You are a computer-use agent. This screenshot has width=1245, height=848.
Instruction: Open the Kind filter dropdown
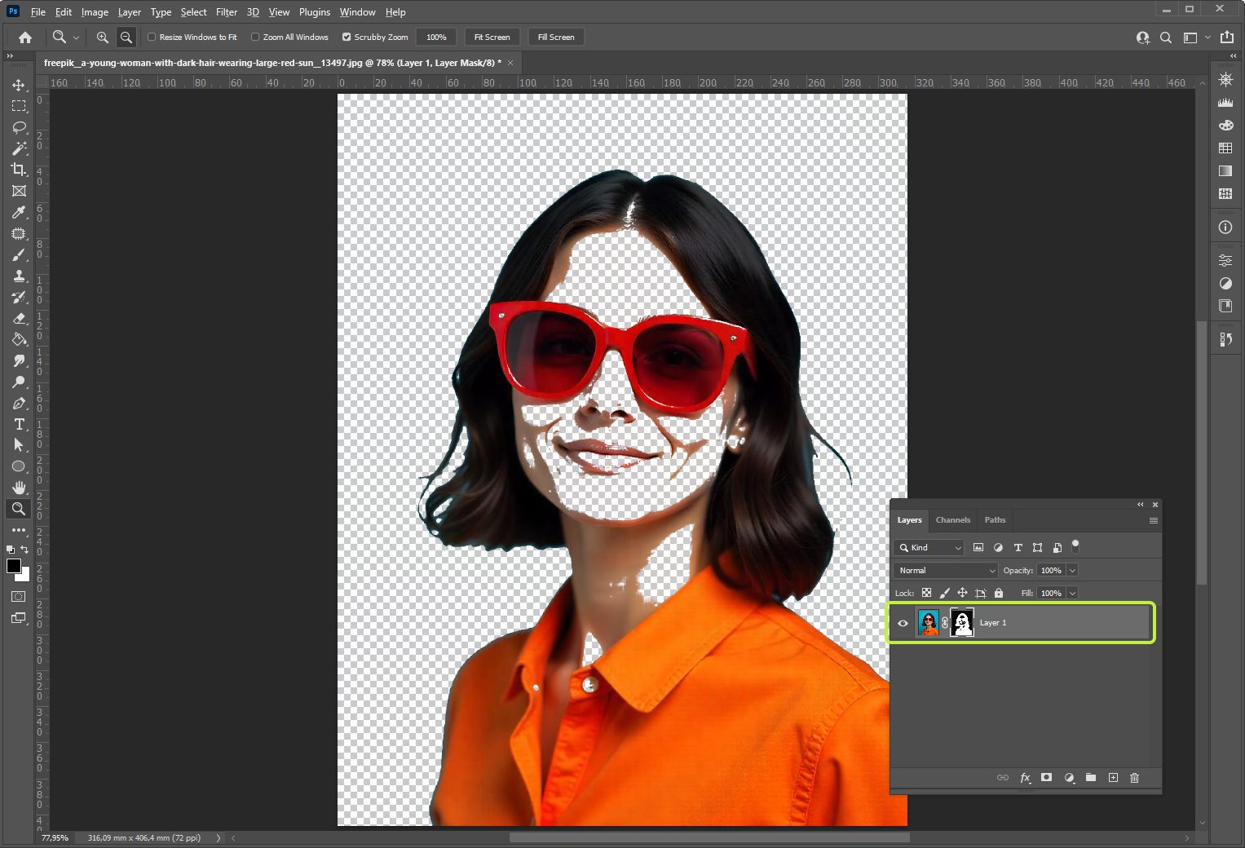pyautogui.click(x=929, y=548)
